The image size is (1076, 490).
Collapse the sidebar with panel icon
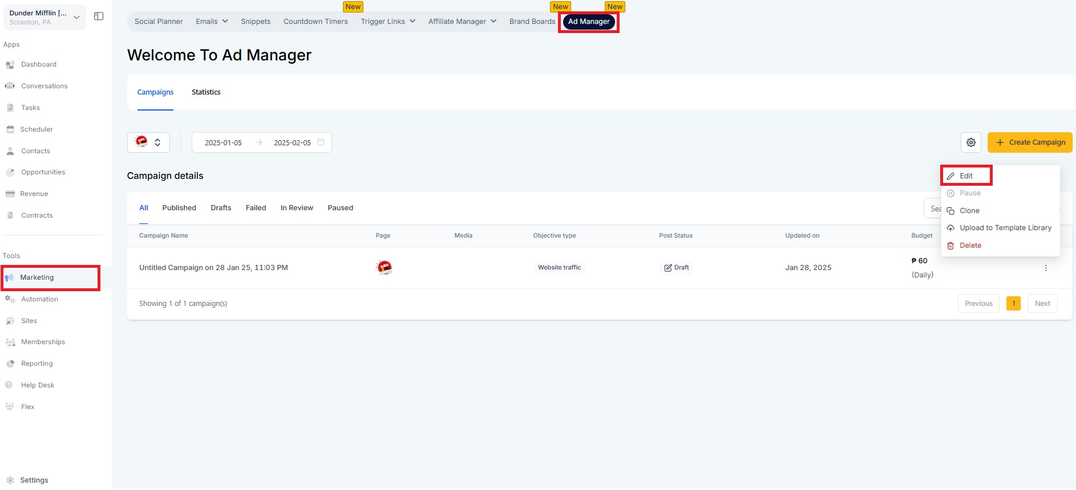pos(99,17)
